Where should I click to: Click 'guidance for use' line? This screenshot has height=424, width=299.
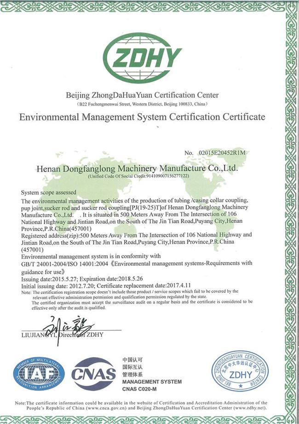[x=43, y=272]
